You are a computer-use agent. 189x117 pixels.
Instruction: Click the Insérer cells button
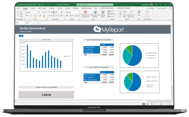point(111,11)
